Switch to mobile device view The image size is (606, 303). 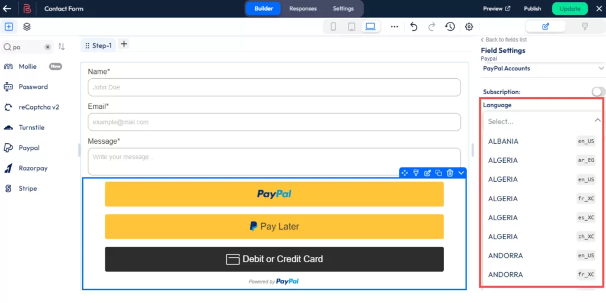(x=333, y=27)
